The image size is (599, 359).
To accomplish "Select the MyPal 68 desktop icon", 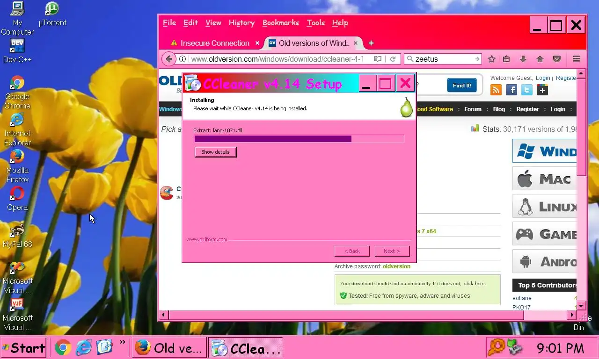I will pyautogui.click(x=17, y=236).
